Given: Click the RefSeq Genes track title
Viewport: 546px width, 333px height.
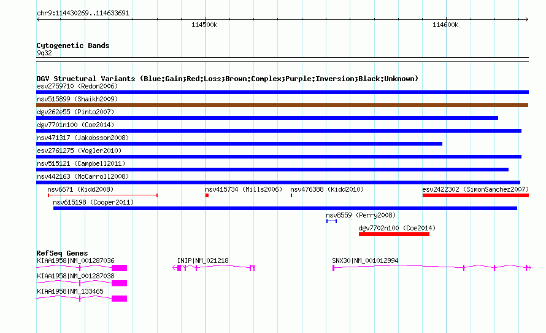Looking at the screenshot, I should (x=62, y=253).
